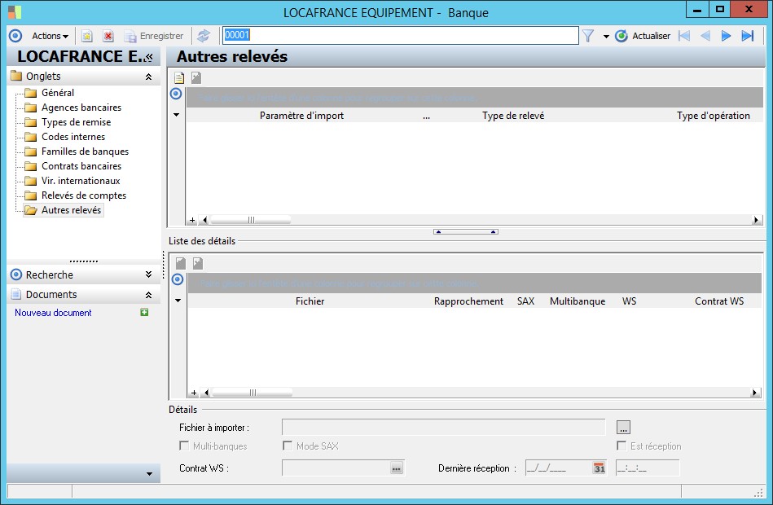
Task: Click the export icon in details list
Action: pos(198,263)
